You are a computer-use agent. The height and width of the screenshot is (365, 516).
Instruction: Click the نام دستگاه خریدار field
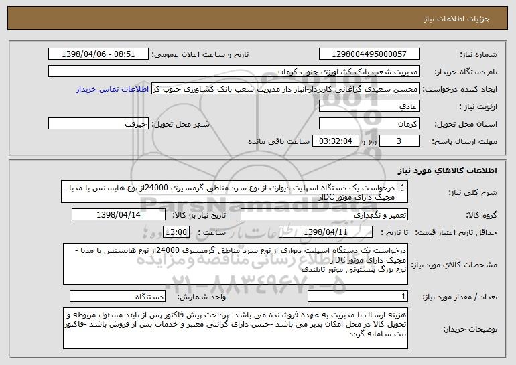234,71
